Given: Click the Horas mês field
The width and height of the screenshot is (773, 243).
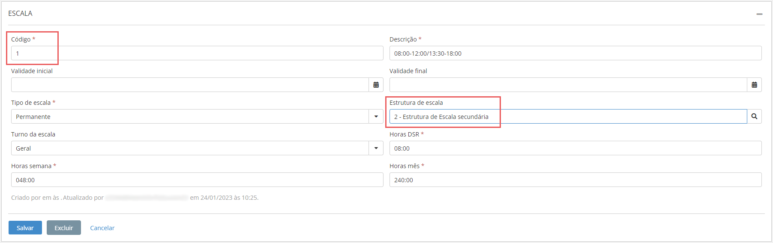Looking at the screenshot, I should (x=575, y=180).
